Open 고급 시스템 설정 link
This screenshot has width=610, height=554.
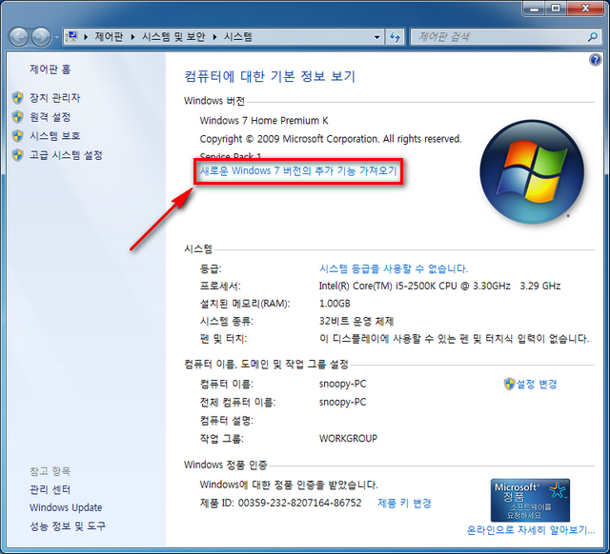point(66,155)
